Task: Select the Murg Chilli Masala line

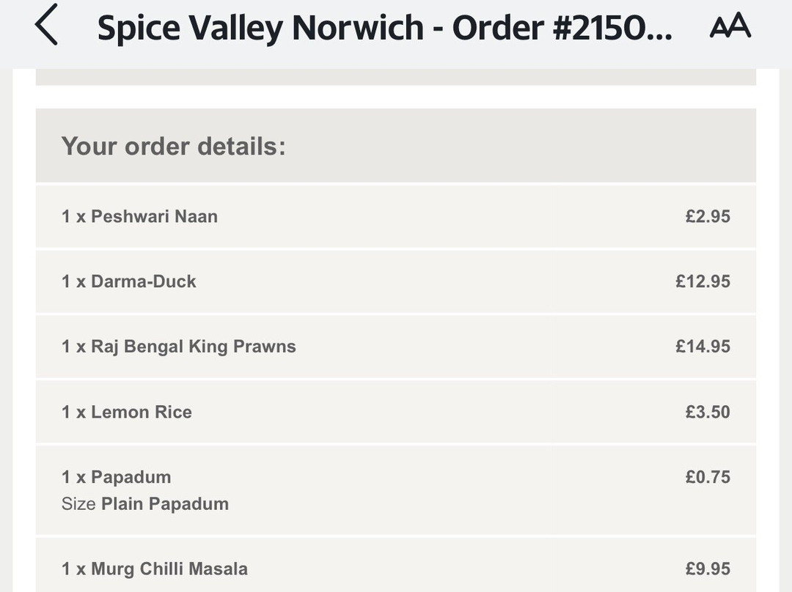Action: coord(396,565)
